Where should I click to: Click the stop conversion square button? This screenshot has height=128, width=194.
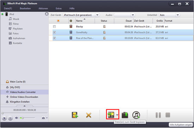pos(168,115)
